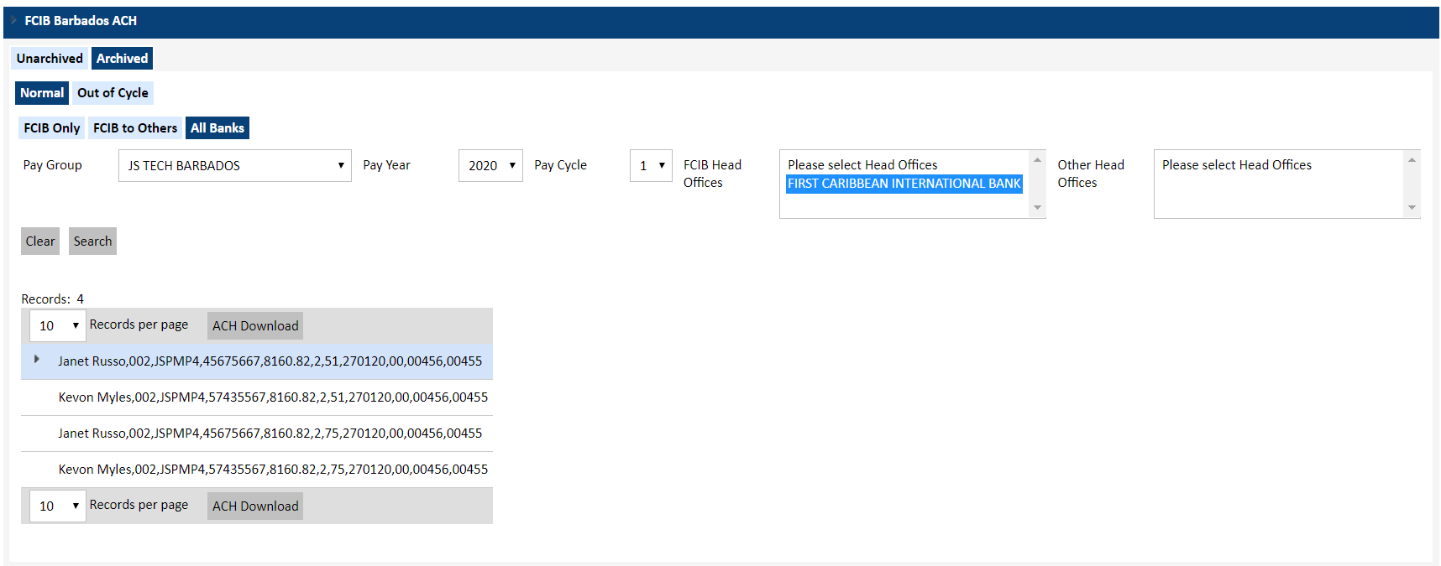Click Other Head Offices list scroll up arrow
Viewport: 1441px width, 566px height.
coord(1412,159)
